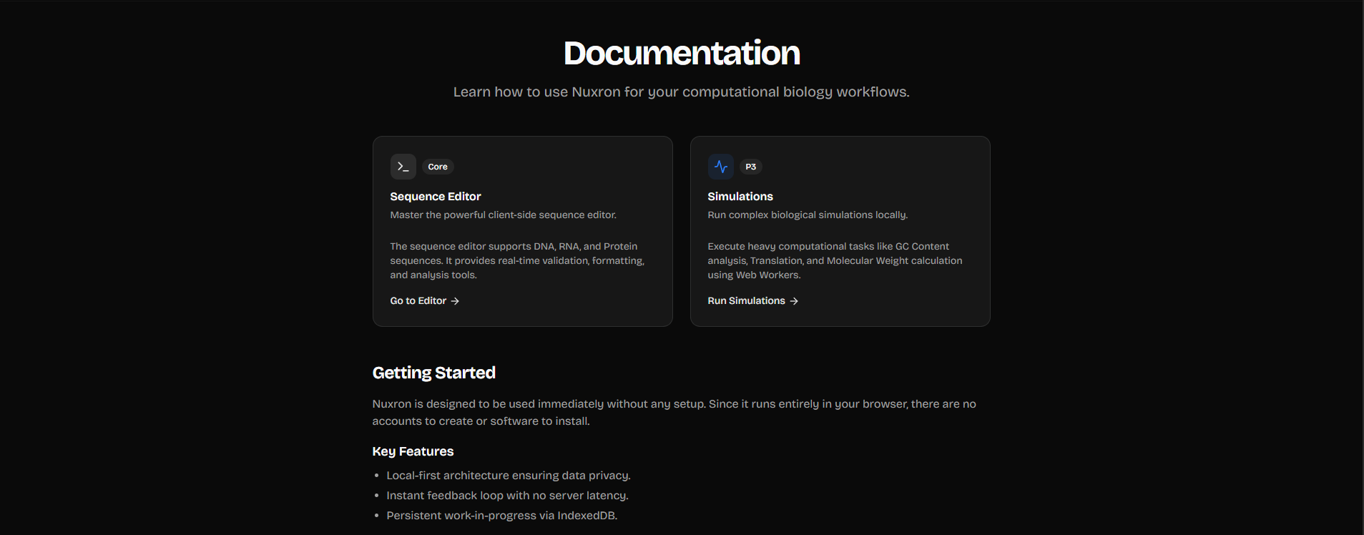Click the arrow icon next to Run Simulations
The height and width of the screenshot is (535, 1364).
(794, 301)
